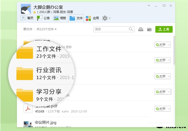Expand dropdown arrow beside 行业资讯 打开 button
The image size is (188, 131).
click(169, 76)
